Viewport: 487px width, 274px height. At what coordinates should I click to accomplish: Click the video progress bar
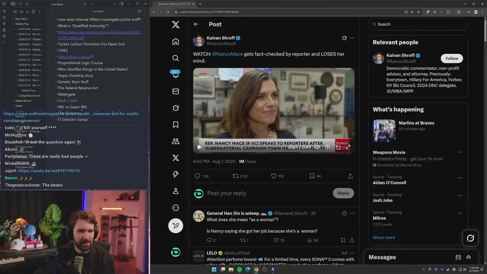click(x=274, y=139)
